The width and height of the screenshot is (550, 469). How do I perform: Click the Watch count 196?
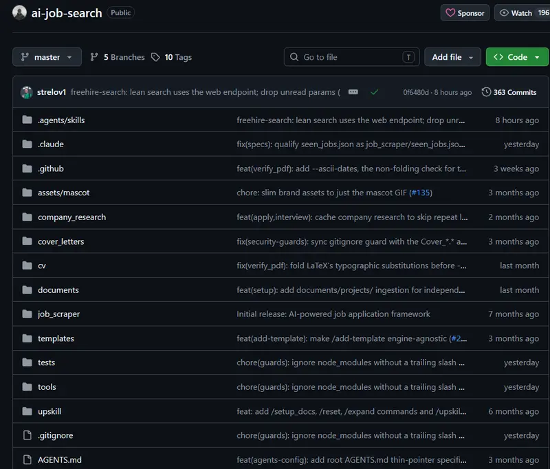click(543, 12)
